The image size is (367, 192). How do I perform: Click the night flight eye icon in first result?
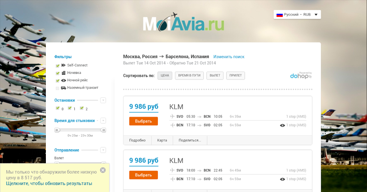click(282, 125)
